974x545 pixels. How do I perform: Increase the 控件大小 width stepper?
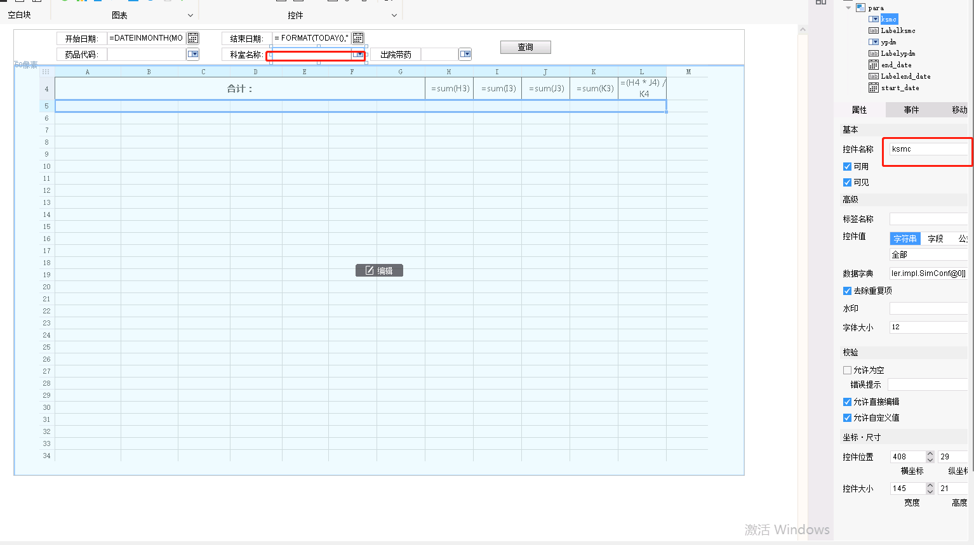(930, 485)
